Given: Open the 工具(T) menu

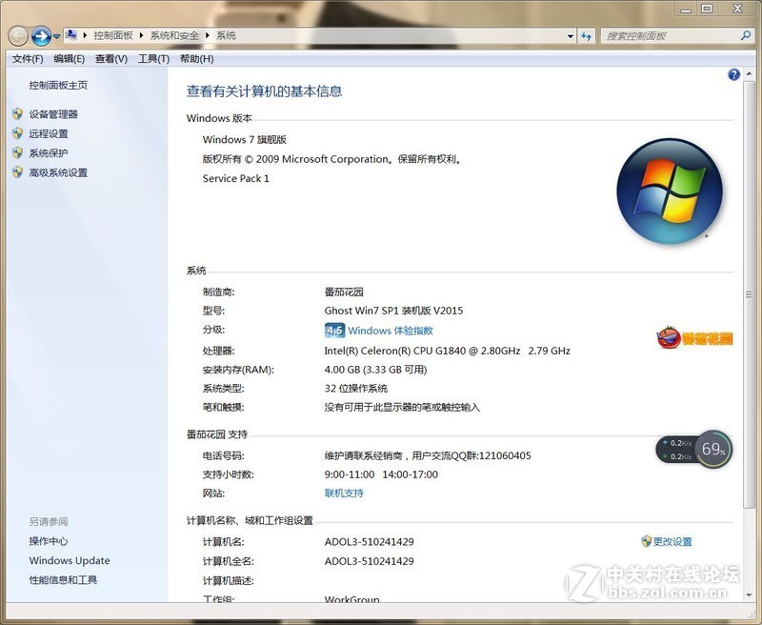Looking at the screenshot, I should 154,59.
